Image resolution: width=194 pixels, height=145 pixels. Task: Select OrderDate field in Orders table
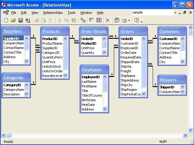(x=131, y=53)
